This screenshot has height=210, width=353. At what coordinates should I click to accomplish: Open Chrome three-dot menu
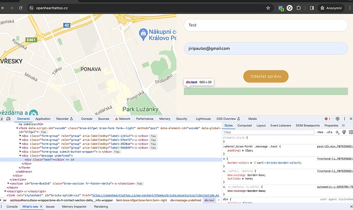click(x=350, y=8)
